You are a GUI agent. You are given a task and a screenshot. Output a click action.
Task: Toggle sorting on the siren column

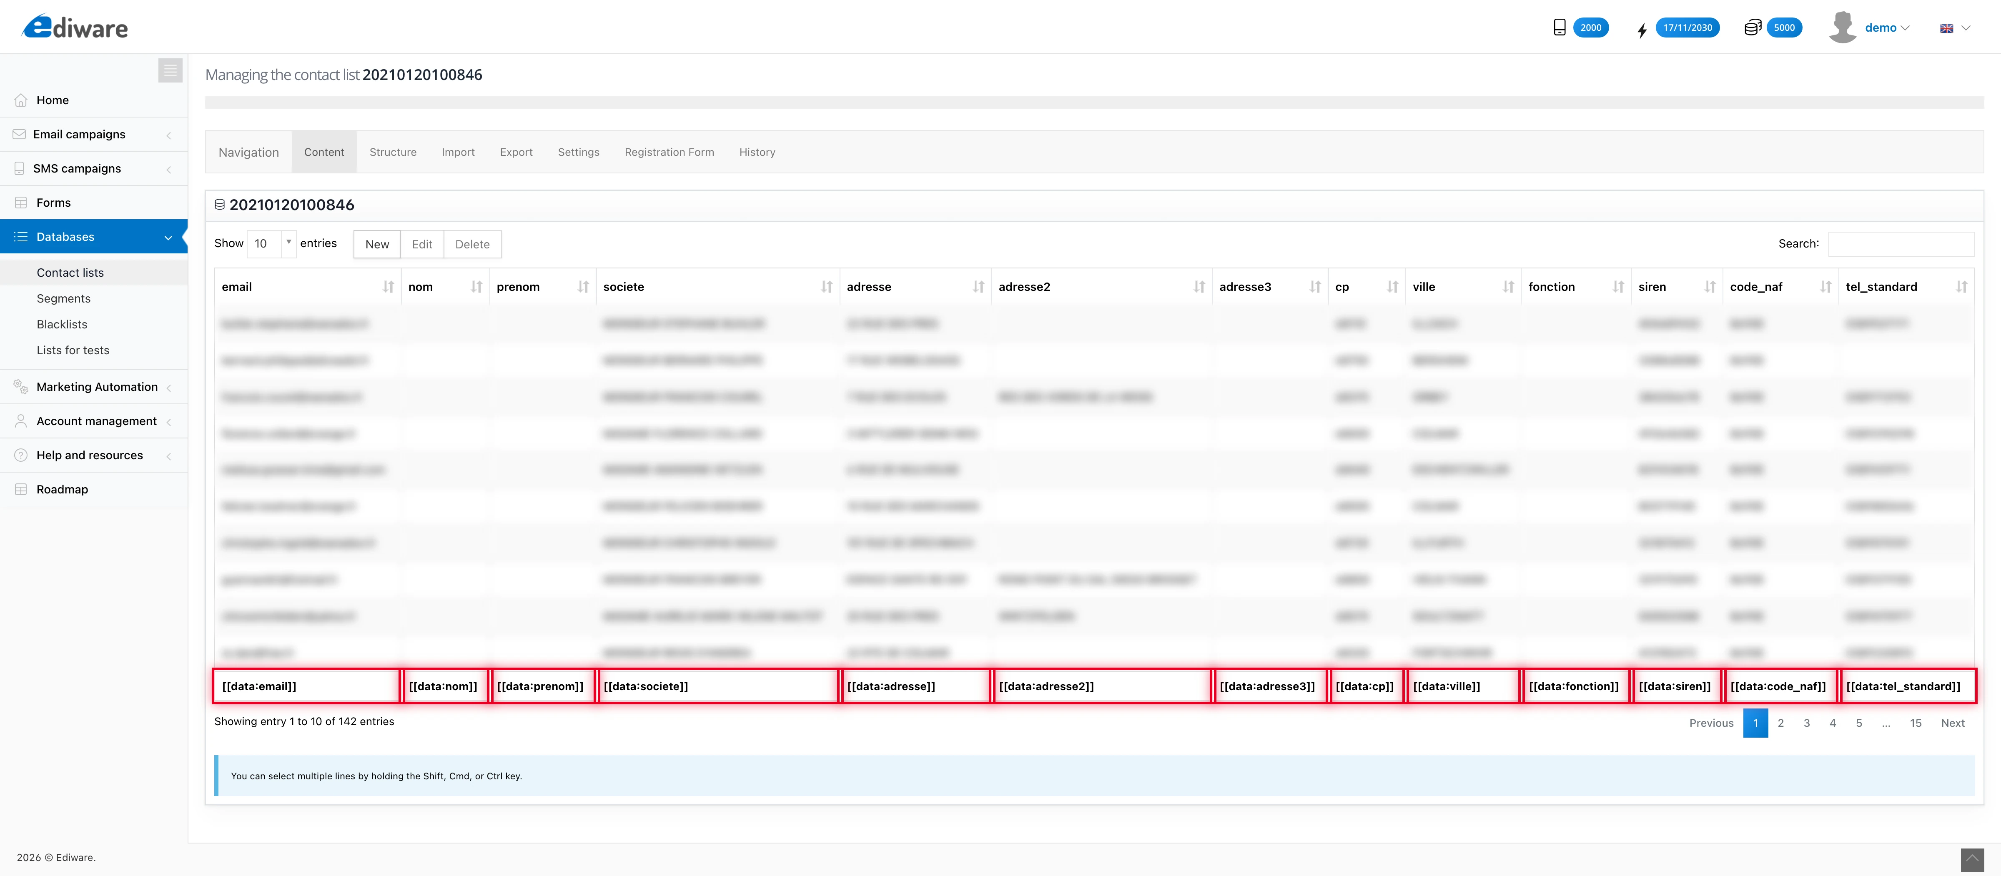1711,287
